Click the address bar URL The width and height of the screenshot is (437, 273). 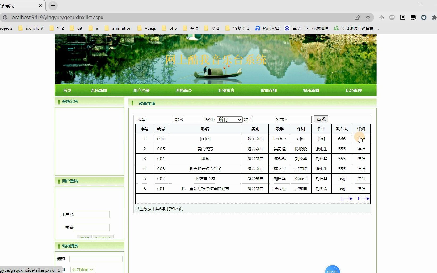(57, 18)
